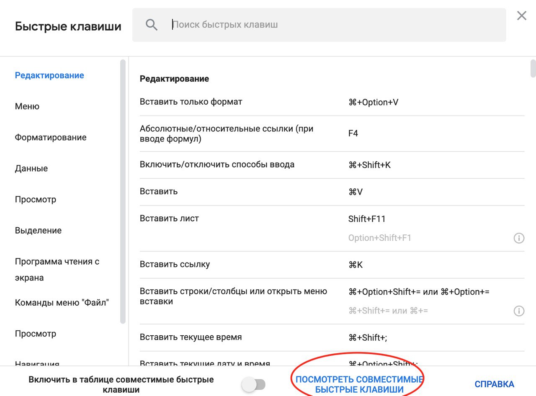Jump to the Навигация category

pos(37,363)
